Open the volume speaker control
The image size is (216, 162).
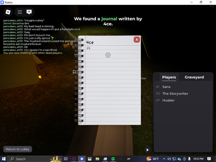[x=169, y=159]
